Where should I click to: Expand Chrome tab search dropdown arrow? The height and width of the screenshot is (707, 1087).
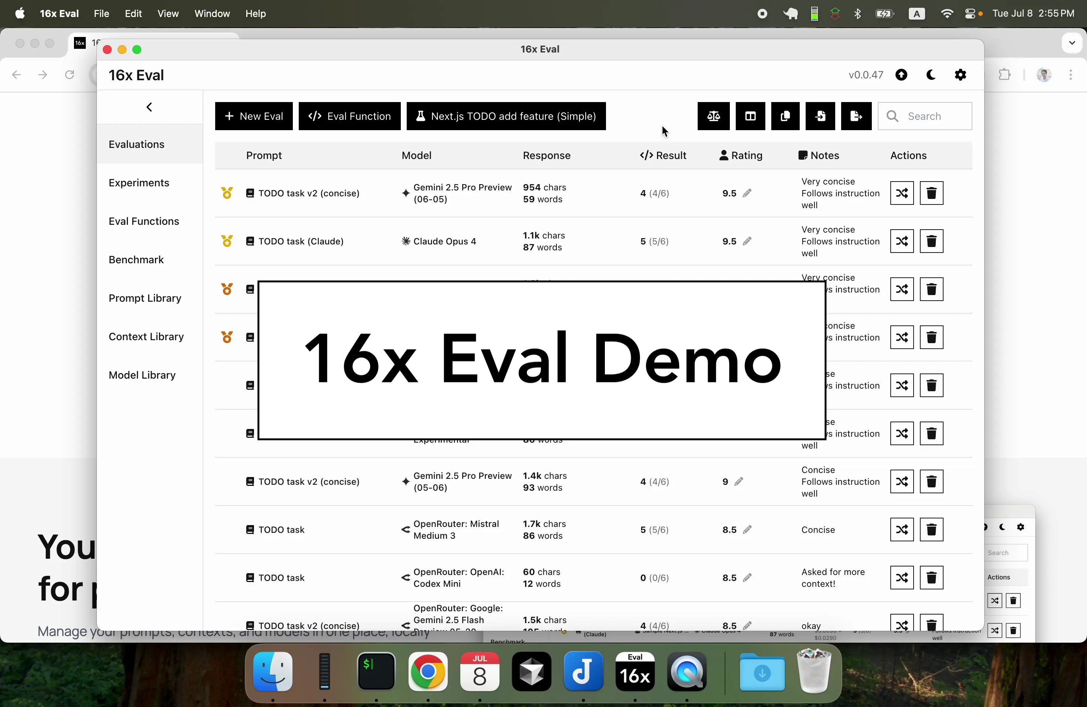pos(1072,43)
